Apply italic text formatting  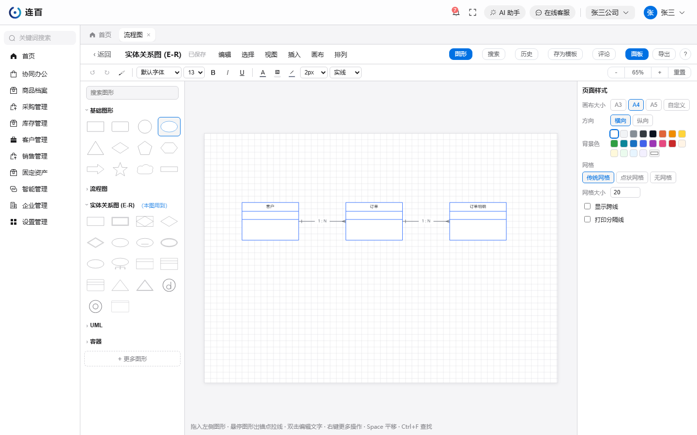pyautogui.click(x=227, y=72)
